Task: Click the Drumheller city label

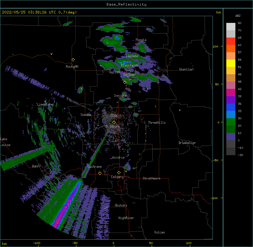Action: (187, 143)
